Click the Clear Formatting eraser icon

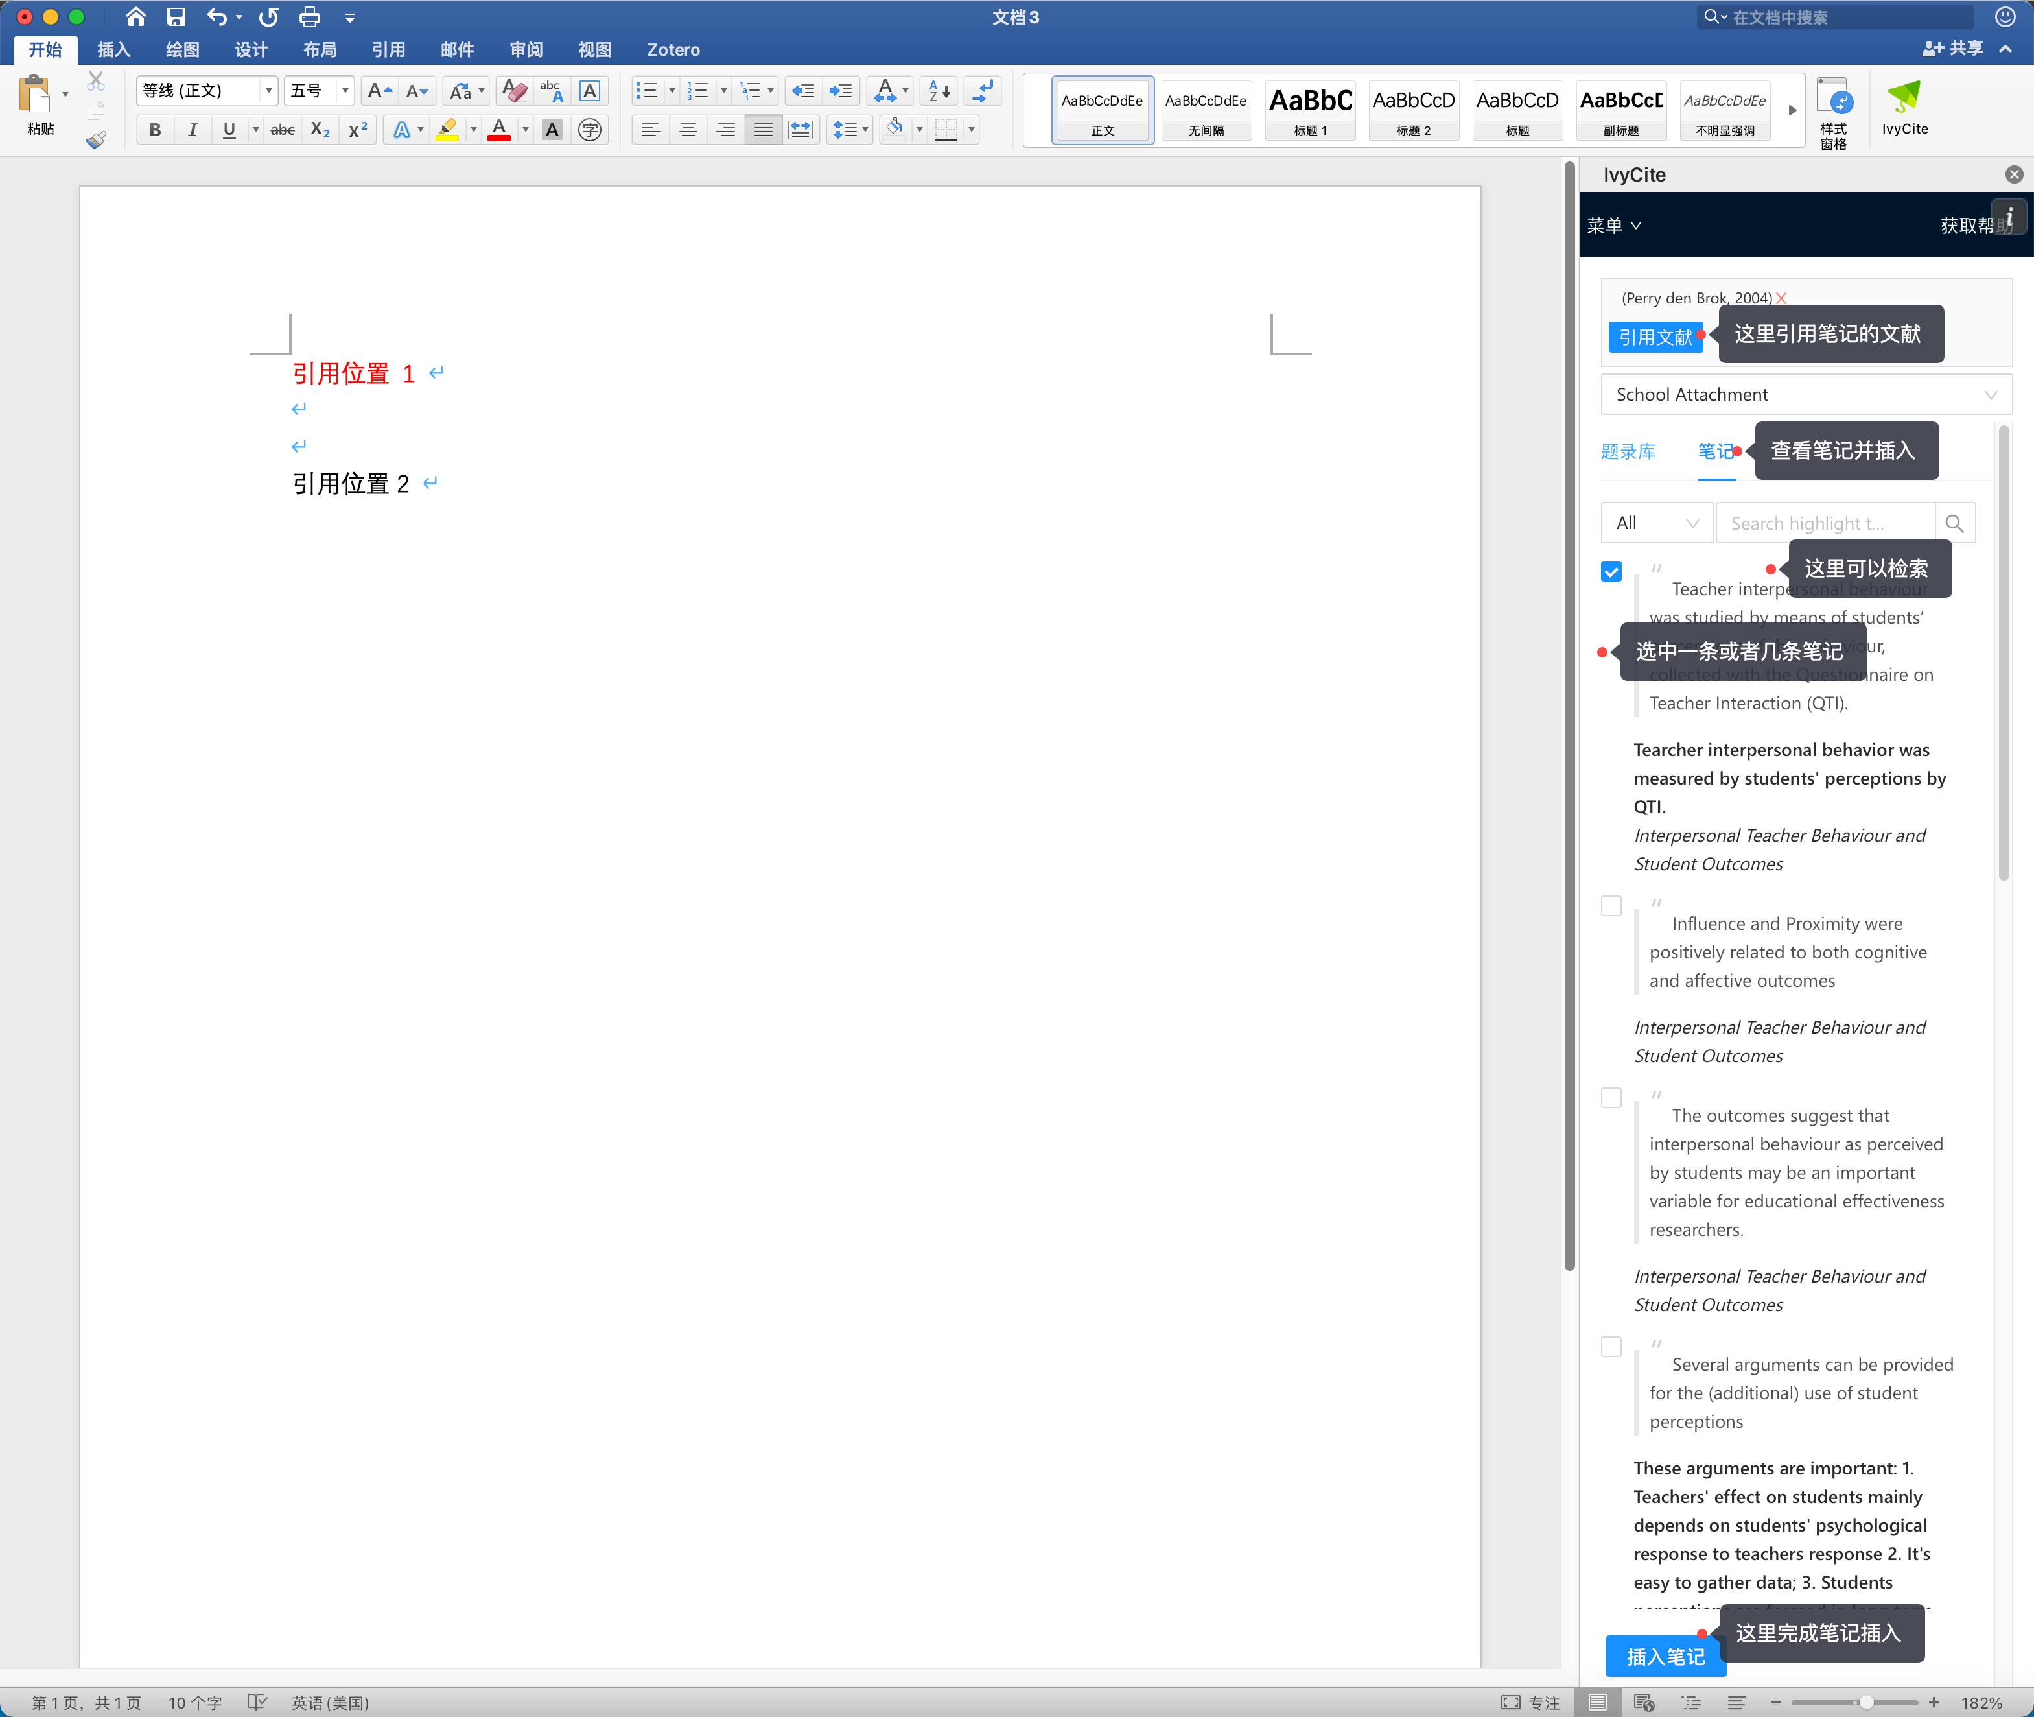513,91
